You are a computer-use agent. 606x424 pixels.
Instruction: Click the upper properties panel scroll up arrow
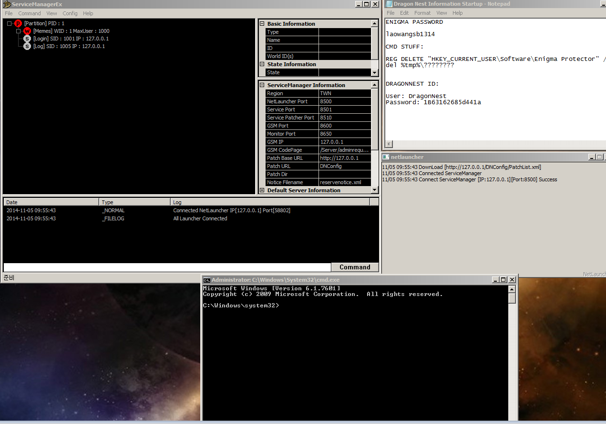point(375,23)
